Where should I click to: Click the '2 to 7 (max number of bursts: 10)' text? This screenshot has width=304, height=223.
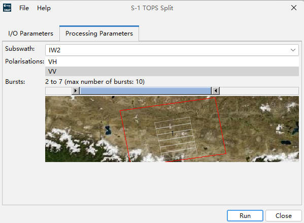coord(95,82)
